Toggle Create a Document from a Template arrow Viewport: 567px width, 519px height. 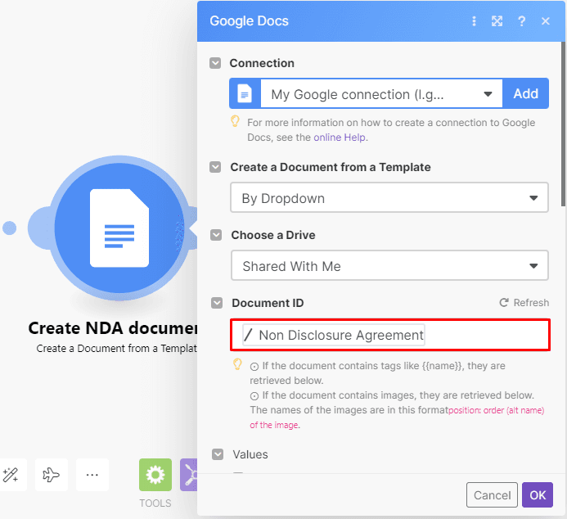215,167
